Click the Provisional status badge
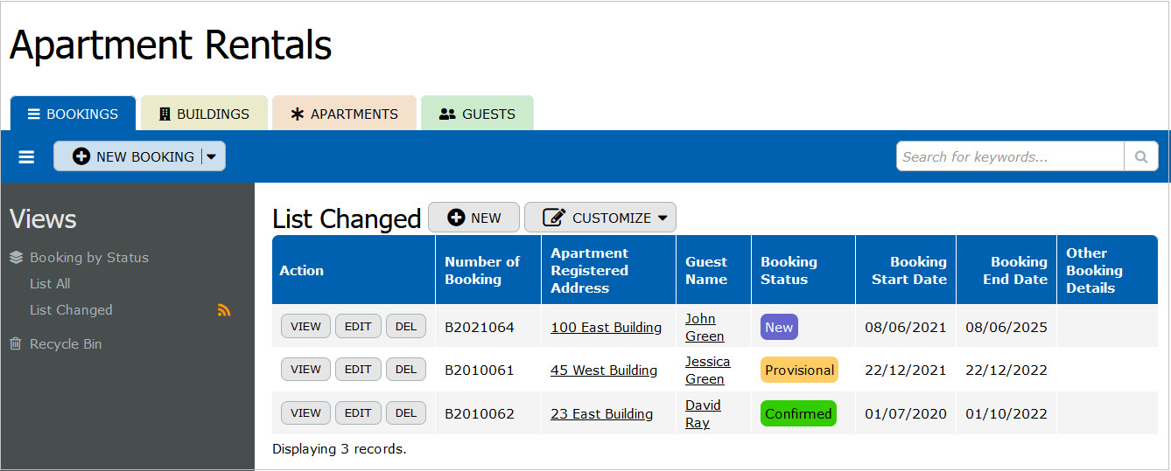 799,371
